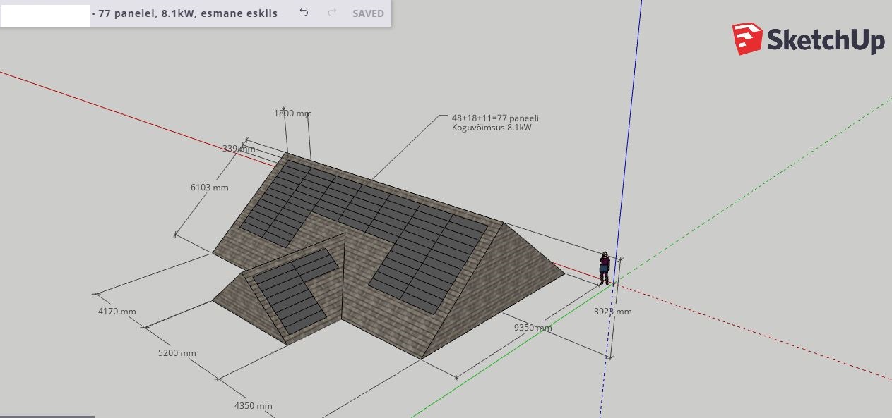Viewport: 892px width, 418px height.
Task: Select the 5200 mm dimension label
Action: (x=177, y=353)
